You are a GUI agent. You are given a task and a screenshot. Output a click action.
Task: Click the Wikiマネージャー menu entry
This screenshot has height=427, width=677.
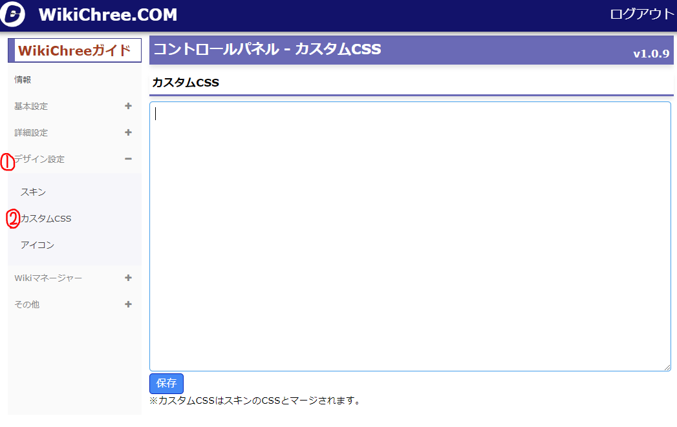48,278
